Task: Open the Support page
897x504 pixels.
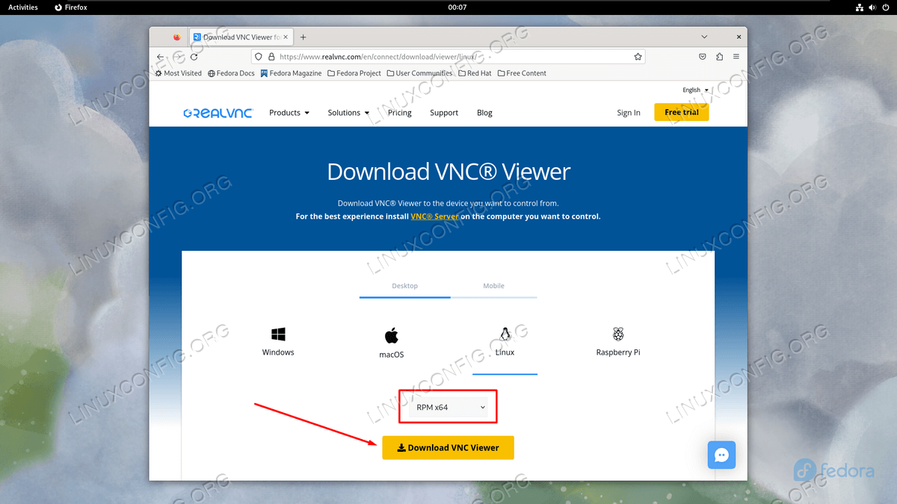Action: (x=444, y=113)
